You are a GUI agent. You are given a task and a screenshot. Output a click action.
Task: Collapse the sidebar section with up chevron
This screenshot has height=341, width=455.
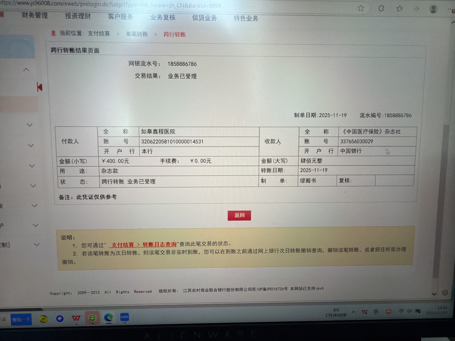click(26, 70)
